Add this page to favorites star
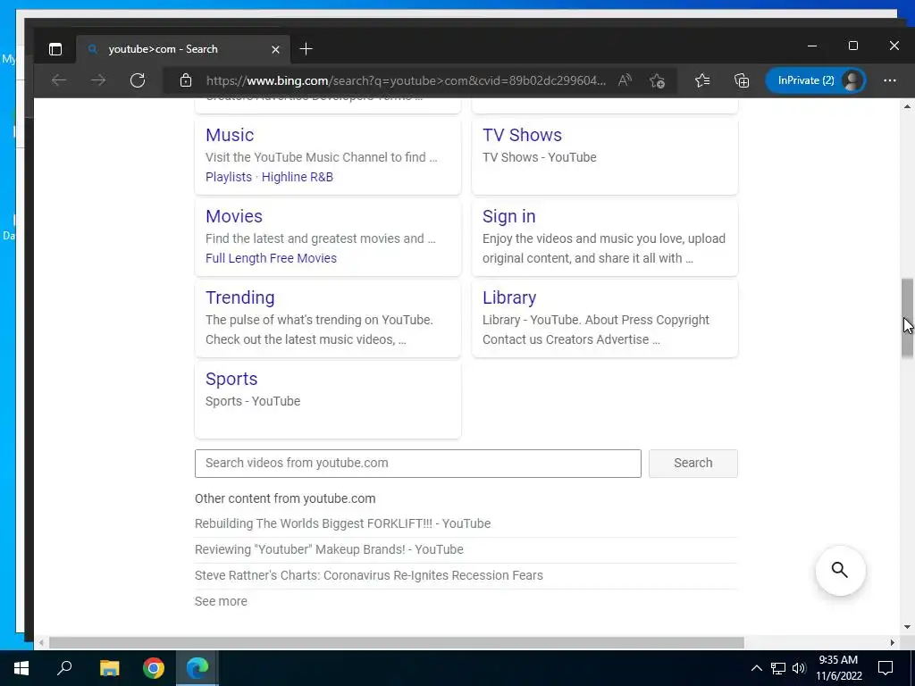Image resolution: width=915 pixels, height=686 pixels. [x=657, y=80]
